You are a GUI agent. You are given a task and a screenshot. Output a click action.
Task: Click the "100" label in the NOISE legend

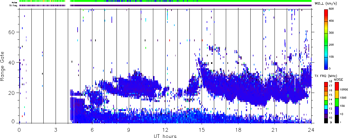[x=342, y=106]
